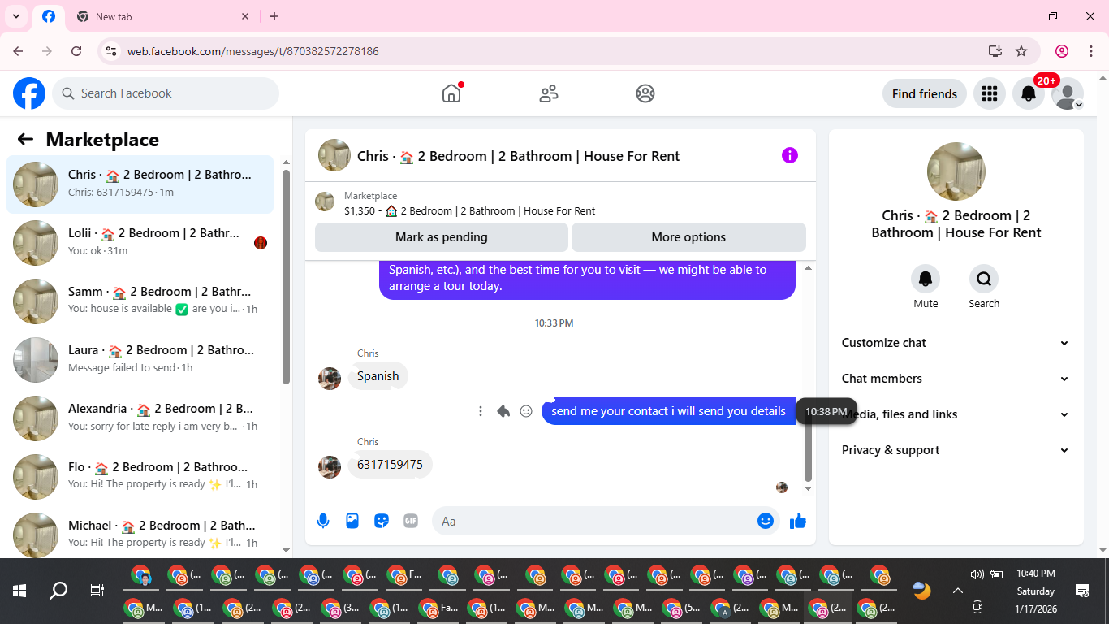The image size is (1109, 624).
Task: Open the tab search dropdown arrow
Action: coord(15,16)
